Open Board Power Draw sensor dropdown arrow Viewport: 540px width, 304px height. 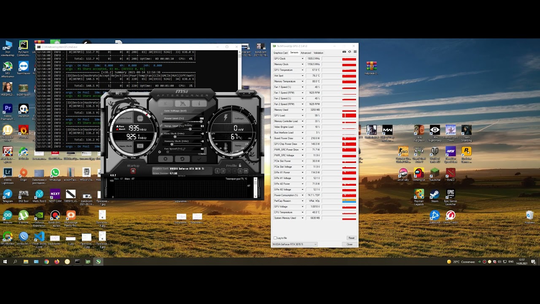(x=302, y=138)
